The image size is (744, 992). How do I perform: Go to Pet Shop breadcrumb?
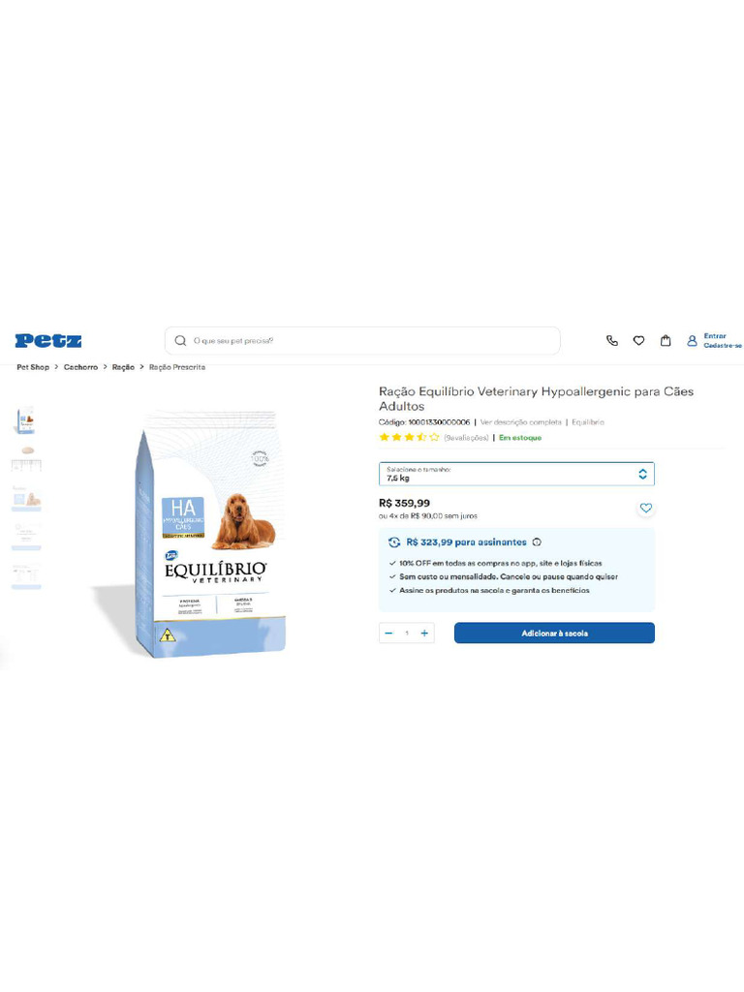point(33,367)
